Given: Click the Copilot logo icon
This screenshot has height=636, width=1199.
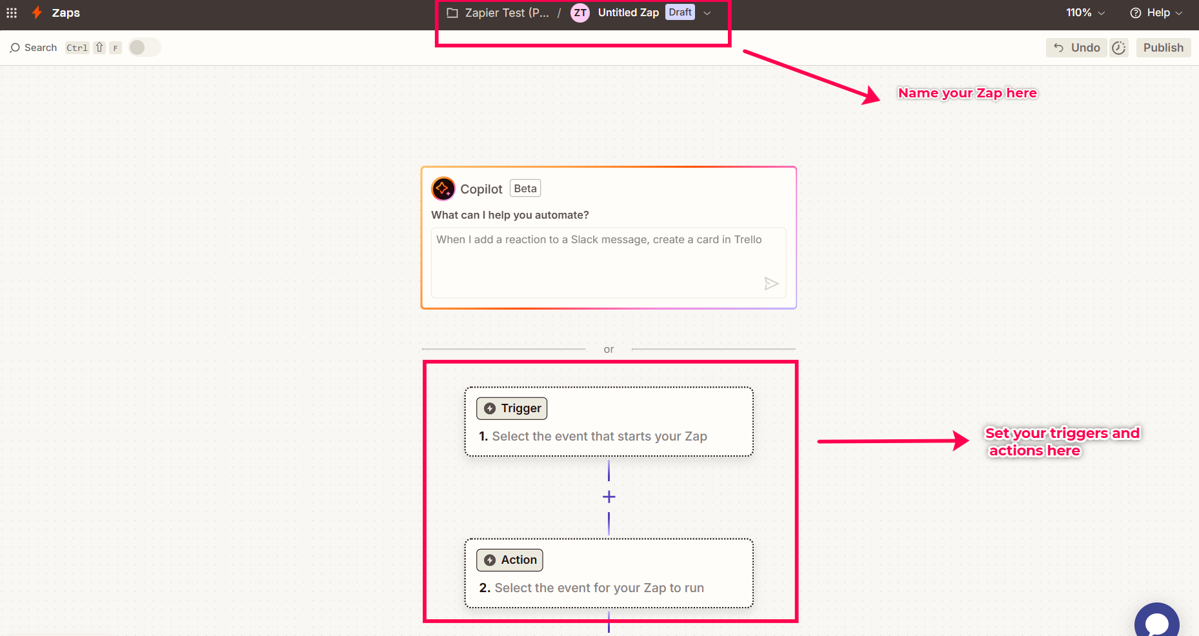Looking at the screenshot, I should (443, 189).
